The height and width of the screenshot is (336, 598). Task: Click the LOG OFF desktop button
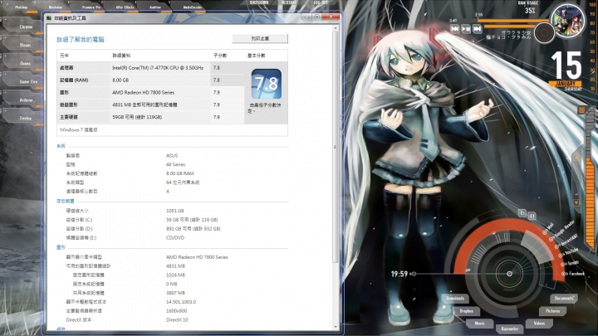point(321,2)
